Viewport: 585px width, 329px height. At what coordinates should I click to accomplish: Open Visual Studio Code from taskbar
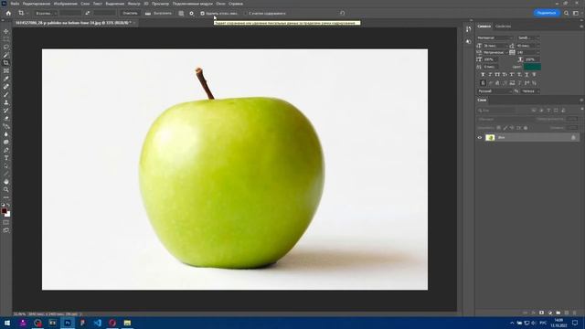(98, 323)
